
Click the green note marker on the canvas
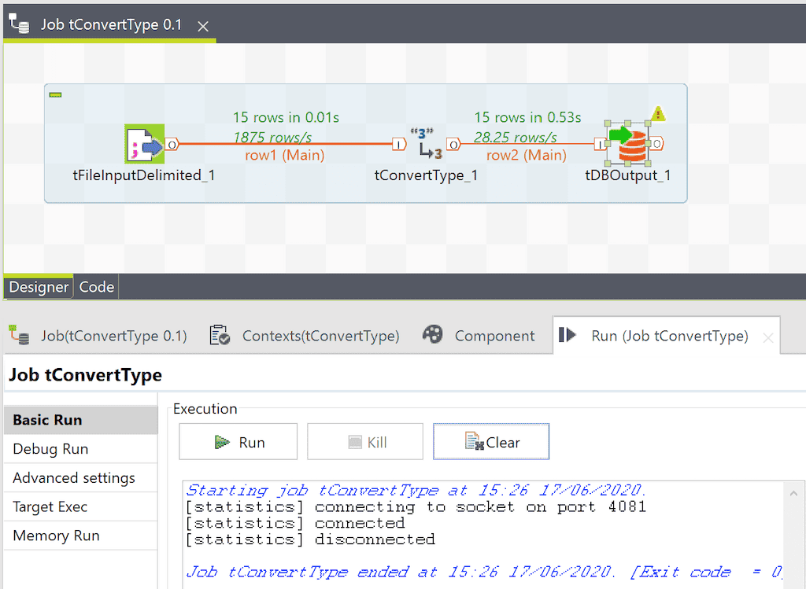tap(54, 94)
